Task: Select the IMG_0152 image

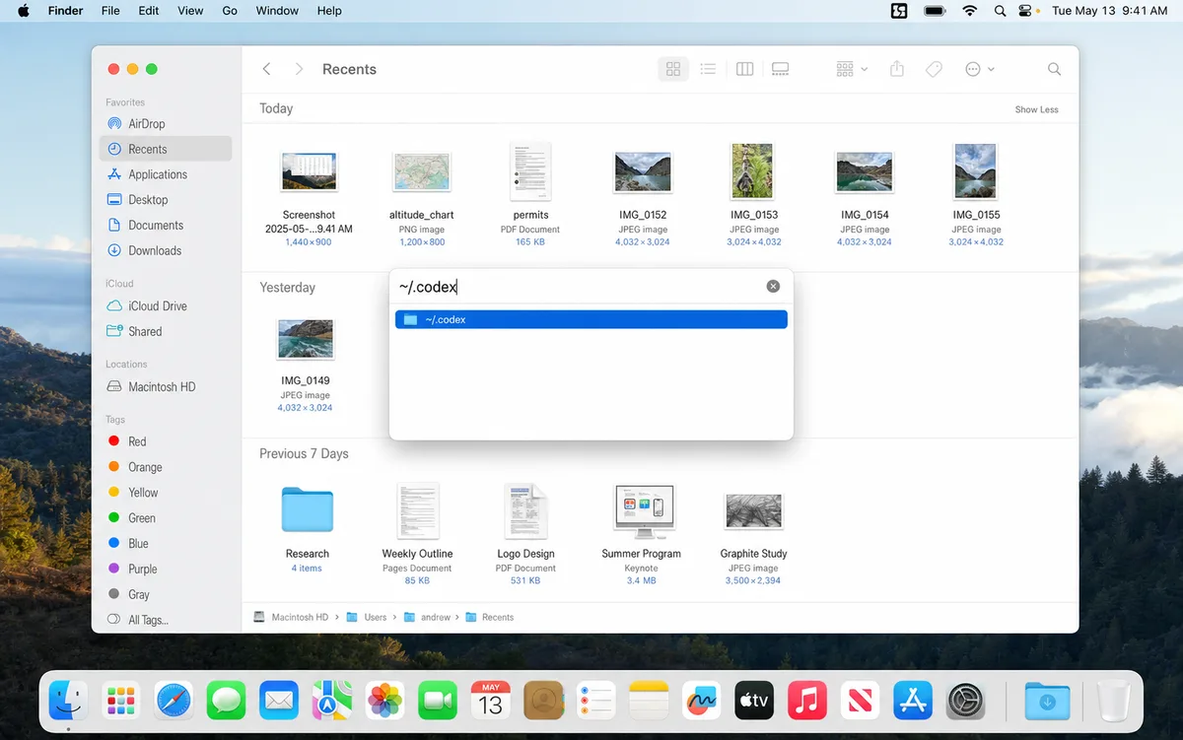Action: click(642, 172)
